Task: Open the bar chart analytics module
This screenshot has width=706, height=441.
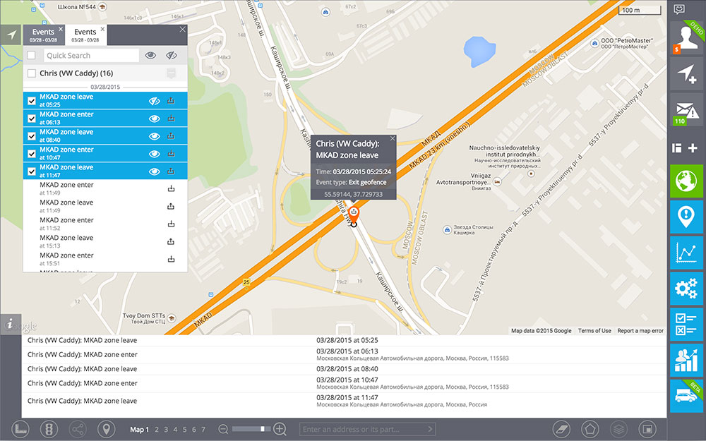Action: (x=686, y=360)
